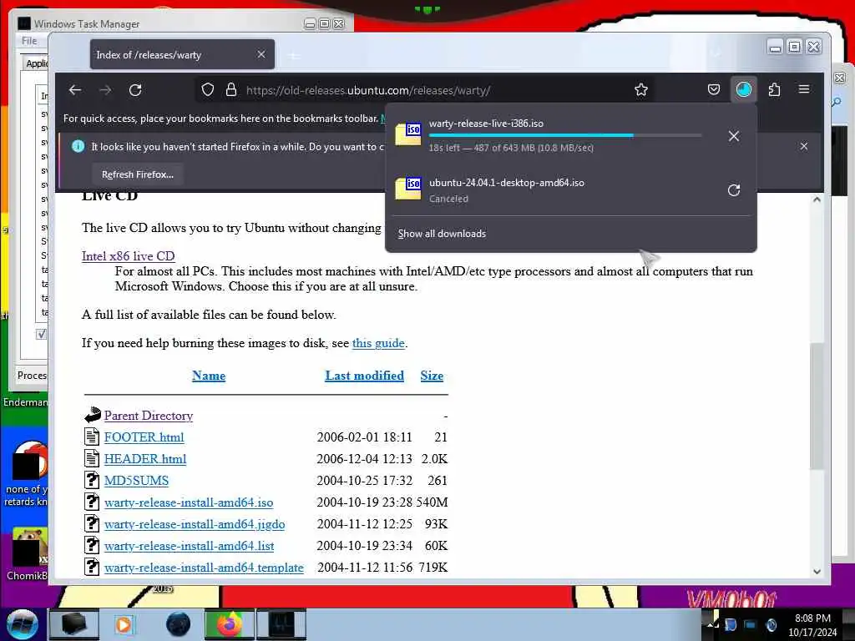This screenshot has width=855, height=641.
Task: Click the Refresh Firefox... button
Action: click(138, 174)
